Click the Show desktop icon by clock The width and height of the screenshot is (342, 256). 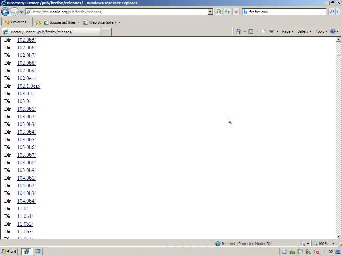338,252
